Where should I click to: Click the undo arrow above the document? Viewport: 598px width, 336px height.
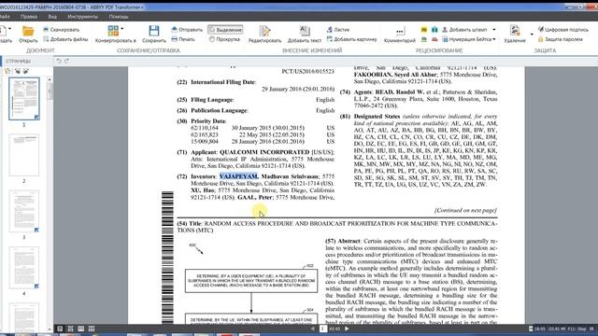pyautogui.click(x=58, y=61)
